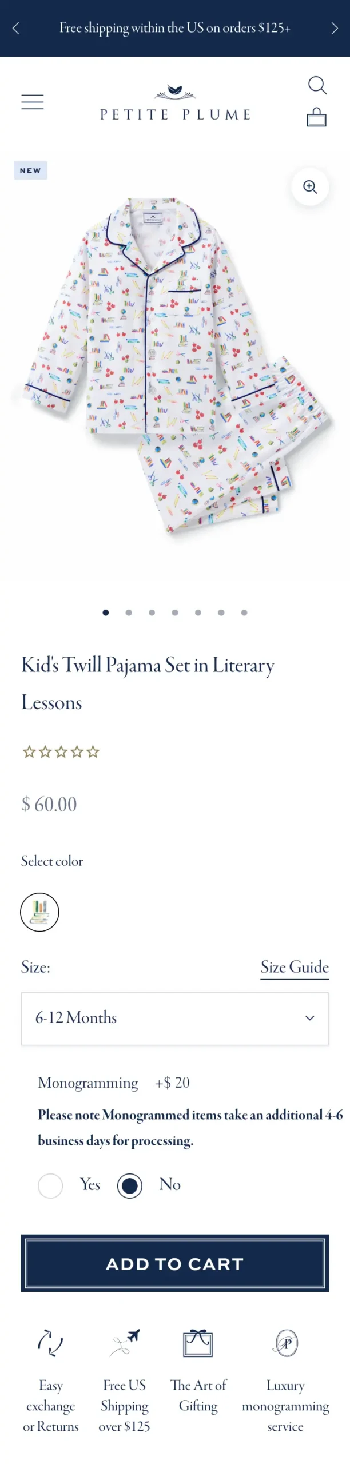This screenshot has height=1464, width=350.
Task: Click the search magnifier icon
Action: 317,85
